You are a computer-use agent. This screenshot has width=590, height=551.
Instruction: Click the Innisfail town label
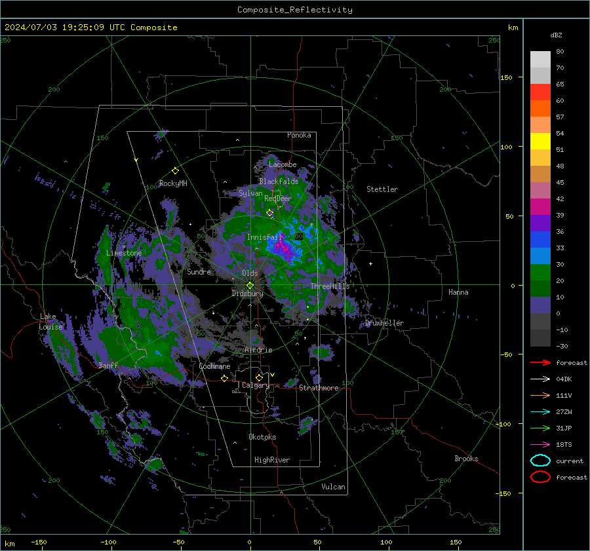pos(265,237)
